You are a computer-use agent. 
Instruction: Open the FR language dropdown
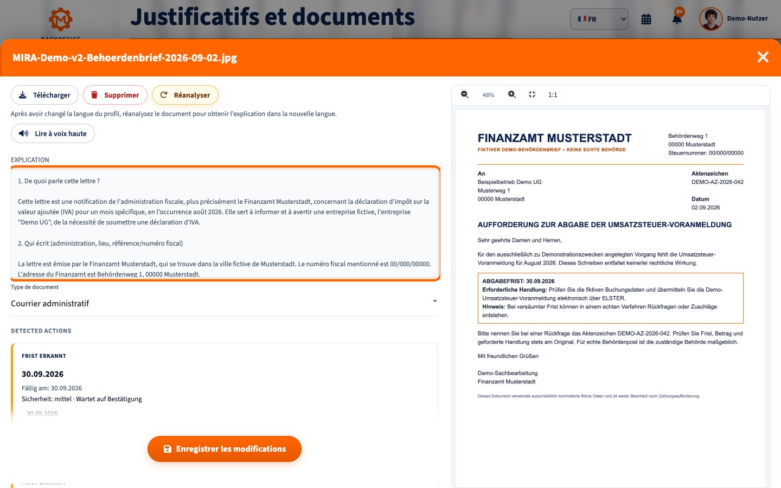pos(599,19)
